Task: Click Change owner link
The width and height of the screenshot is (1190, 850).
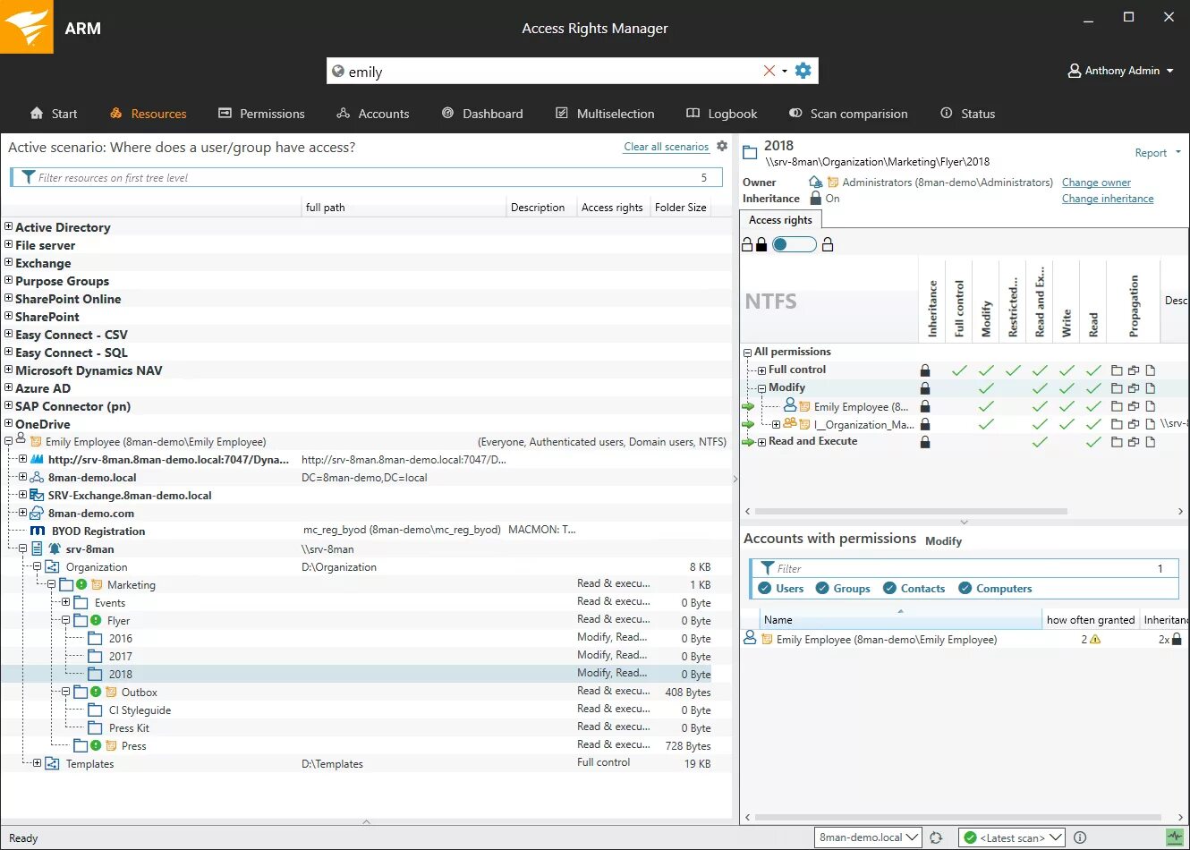Action: click(x=1096, y=183)
